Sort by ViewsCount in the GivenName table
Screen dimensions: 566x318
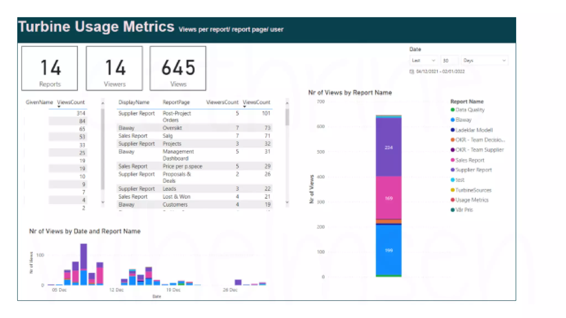coord(71,102)
